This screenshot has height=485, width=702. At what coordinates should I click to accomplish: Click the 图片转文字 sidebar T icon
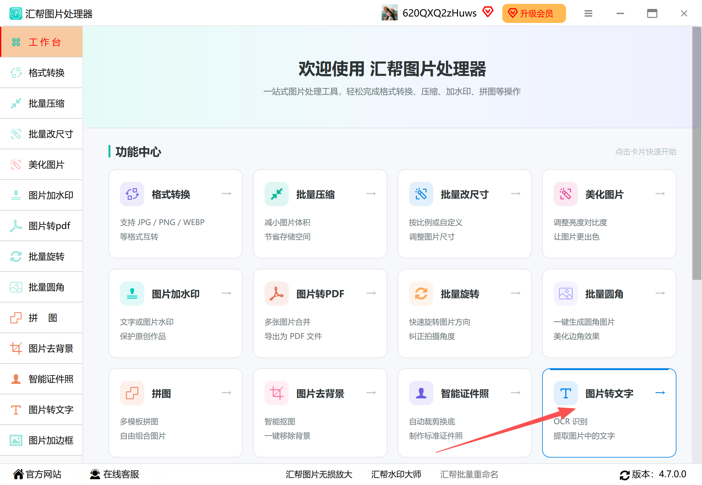click(16, 410)
